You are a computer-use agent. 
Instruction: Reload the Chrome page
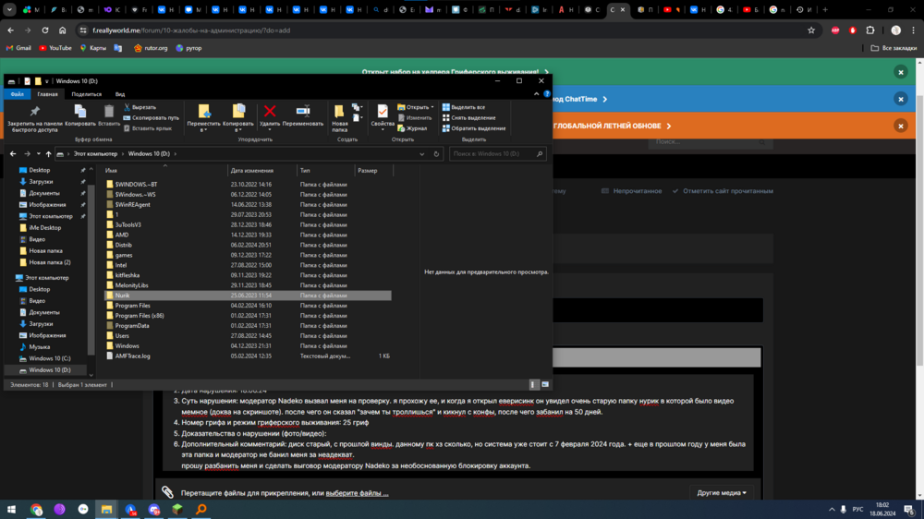(x=44, y=30)
